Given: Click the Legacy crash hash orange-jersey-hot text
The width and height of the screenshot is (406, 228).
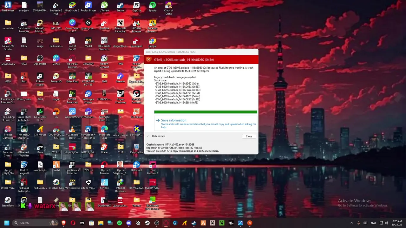Looking at the screenshot, I should (x=175, y=77).
